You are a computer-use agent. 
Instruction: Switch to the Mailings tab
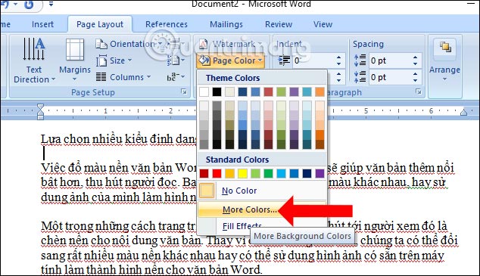click(x=226, y=24)
